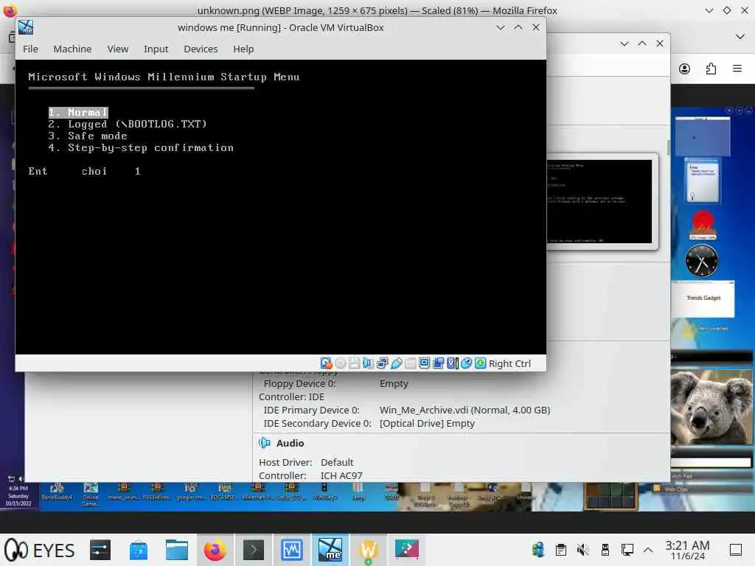
Task: Expand hidden system tray icons arrow
Action: click(648, 550)
